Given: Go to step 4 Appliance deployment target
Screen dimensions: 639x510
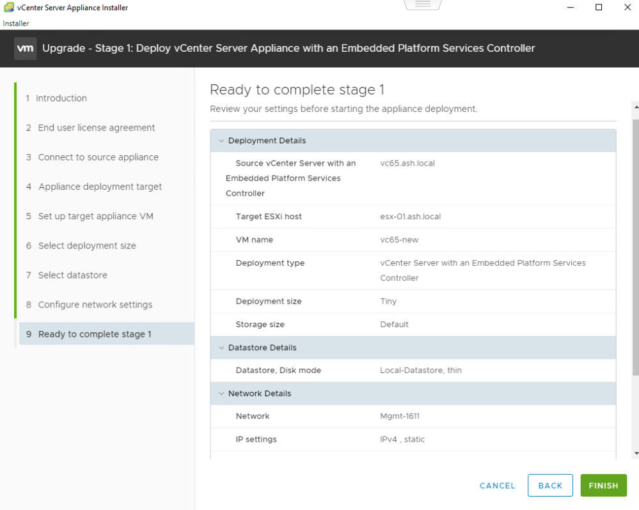Looking at the screenshot, I should click(x=94, y=187).
